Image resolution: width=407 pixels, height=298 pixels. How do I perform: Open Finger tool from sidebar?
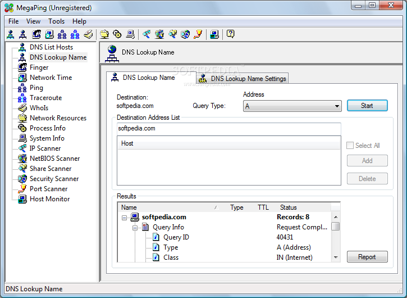39,67
